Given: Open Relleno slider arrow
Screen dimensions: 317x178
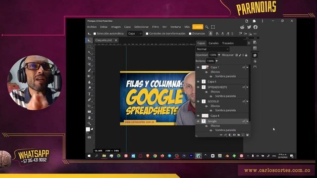Looking at the screenshot, I should pos(217,61).
